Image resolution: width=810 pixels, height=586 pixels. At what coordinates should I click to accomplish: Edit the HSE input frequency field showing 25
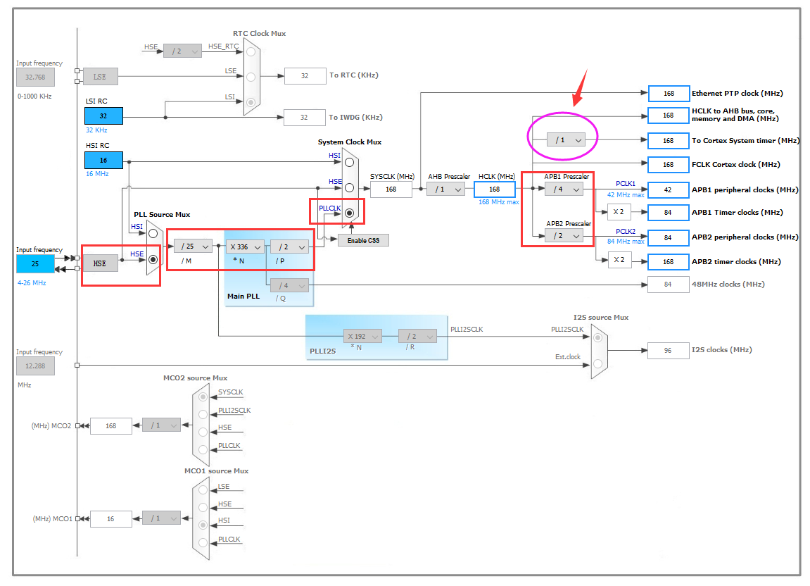click(35, 263)
